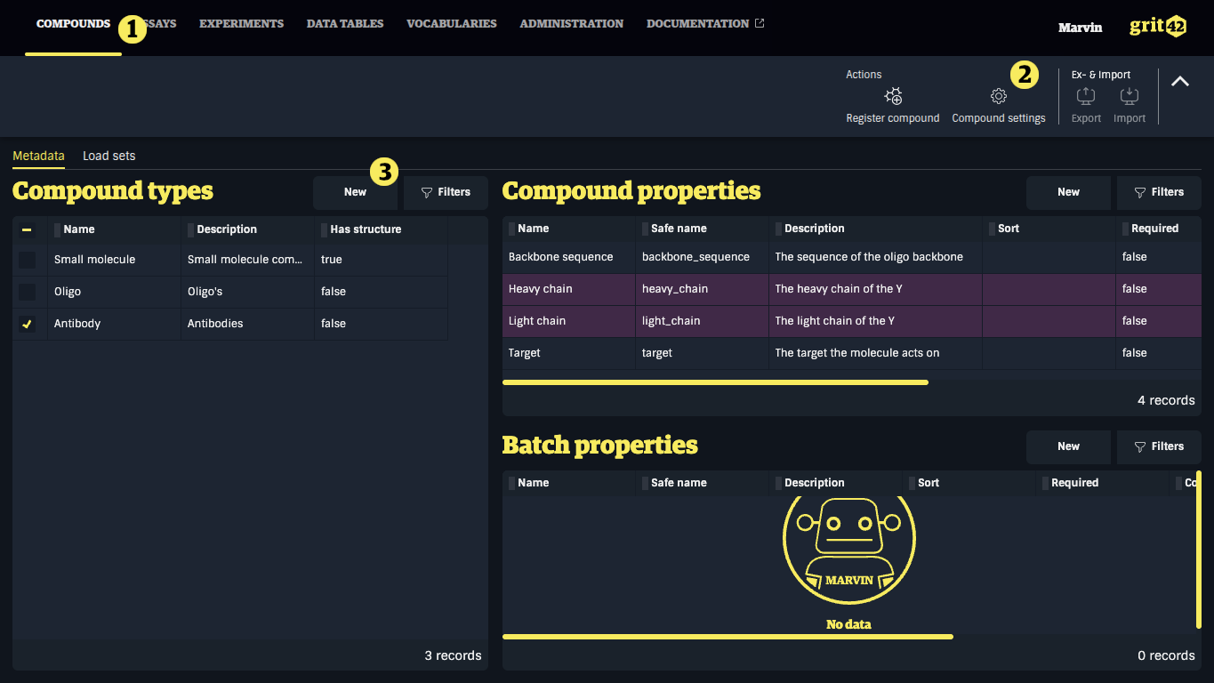Screen dimensions: 1214x683
Task: Click the Register compound icon
Action: (x=893, y=96)
